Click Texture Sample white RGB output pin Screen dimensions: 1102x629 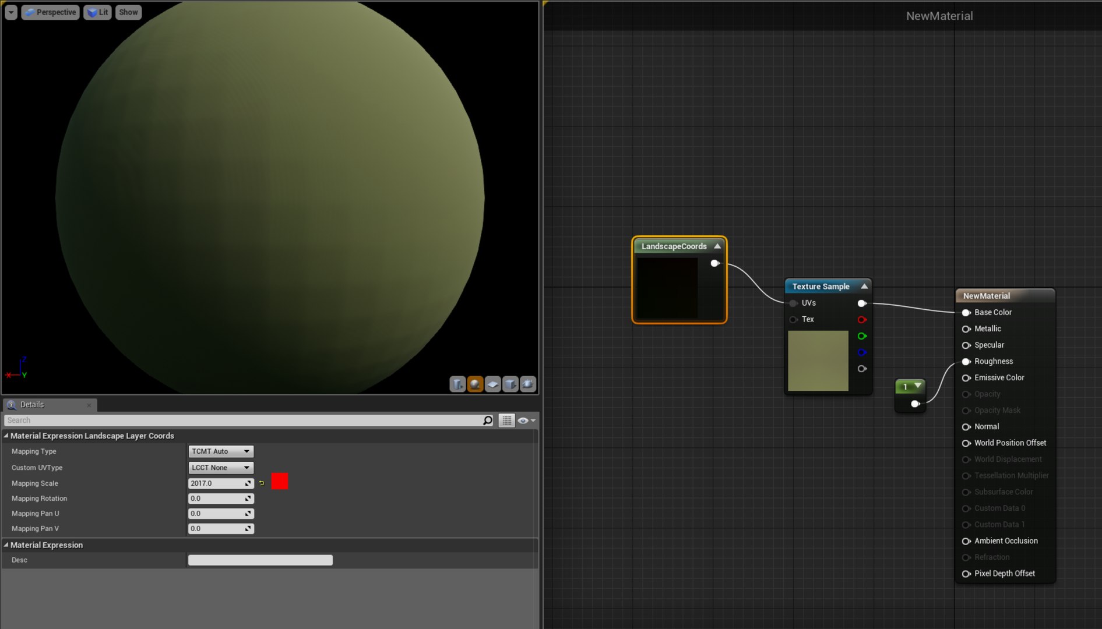click(x=862, y=303)
